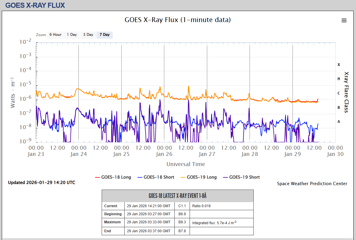This screenshot has height=240, width=356.
Task: Click the C1.1 current flare value cell
Action: click(182, 206)
